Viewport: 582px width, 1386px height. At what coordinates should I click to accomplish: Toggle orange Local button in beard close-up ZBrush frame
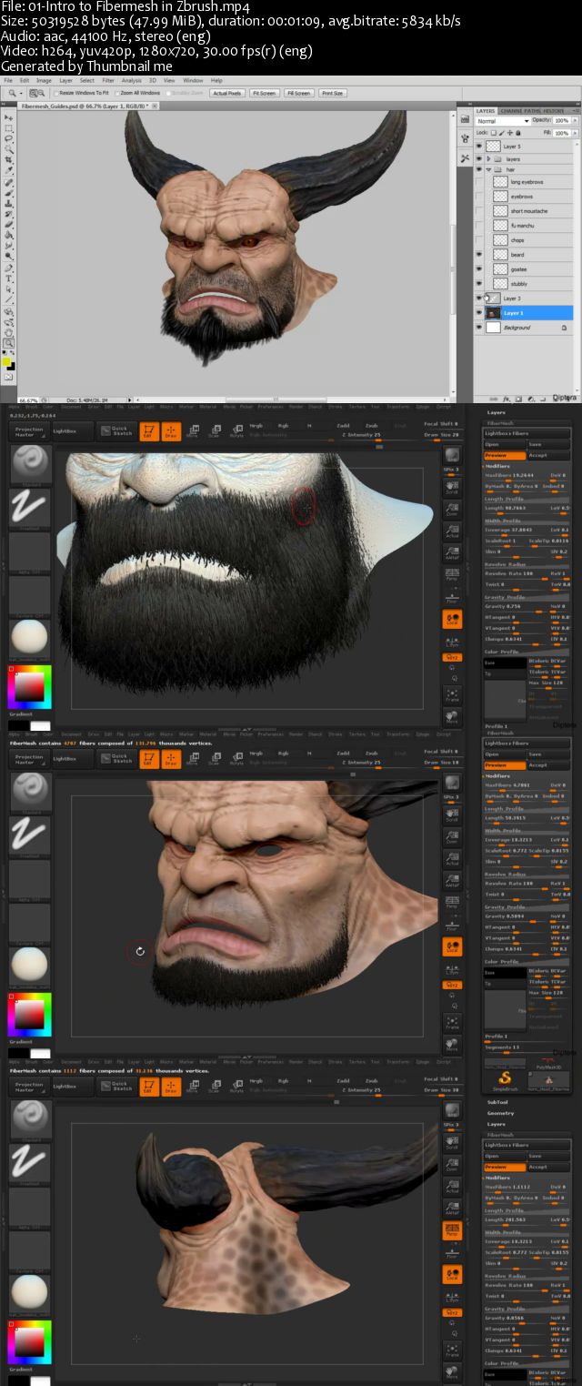[x=452, y=619]
